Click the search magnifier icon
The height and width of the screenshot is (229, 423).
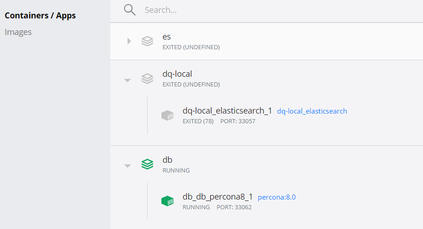[x=130, y=10]
